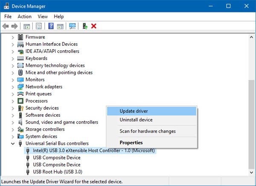The image size is (256, 186).
Task: Collapse Universal Serial Bus controllers node
Action: pyautogui.click(x=13, y=144)
